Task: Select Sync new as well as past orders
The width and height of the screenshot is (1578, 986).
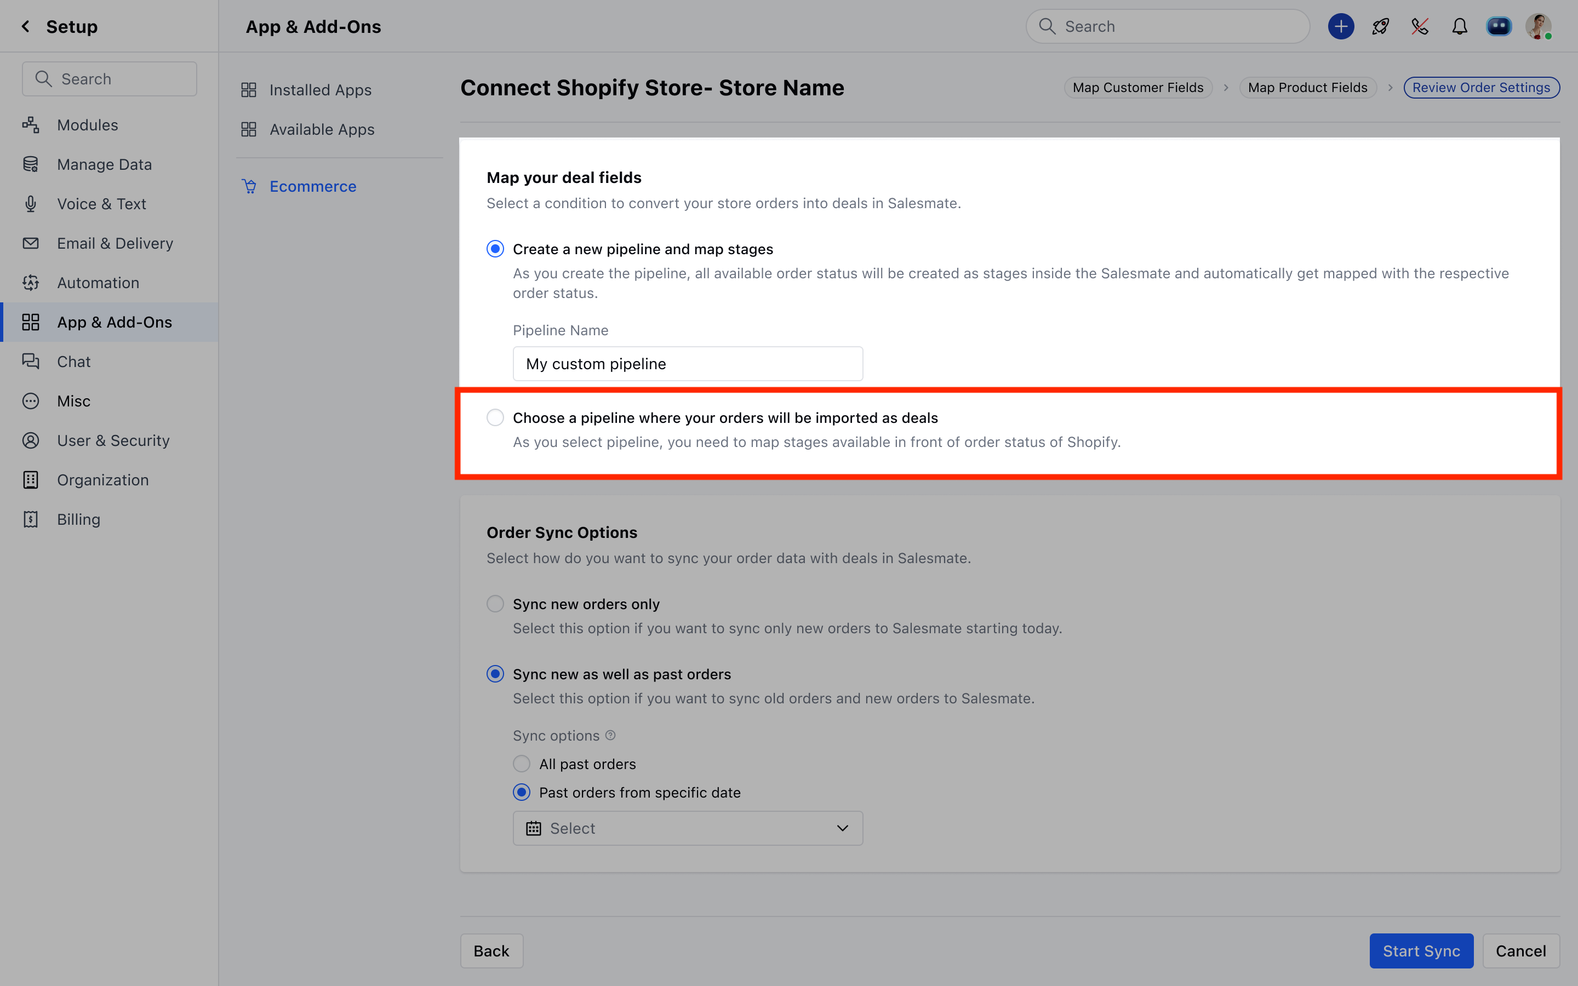Action: tap(495, 674)
